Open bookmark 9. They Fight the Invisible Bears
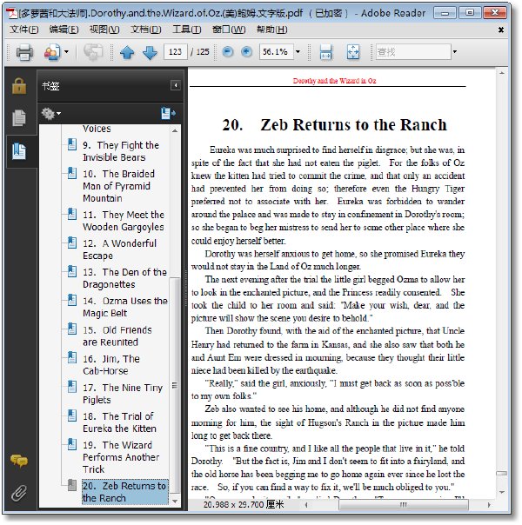Viewport: 522px width, 525px height. (121, 151)
